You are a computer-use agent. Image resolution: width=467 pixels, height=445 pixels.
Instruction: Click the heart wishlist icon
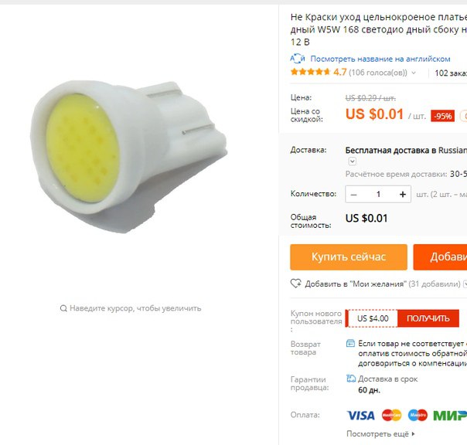pos(296,284)
